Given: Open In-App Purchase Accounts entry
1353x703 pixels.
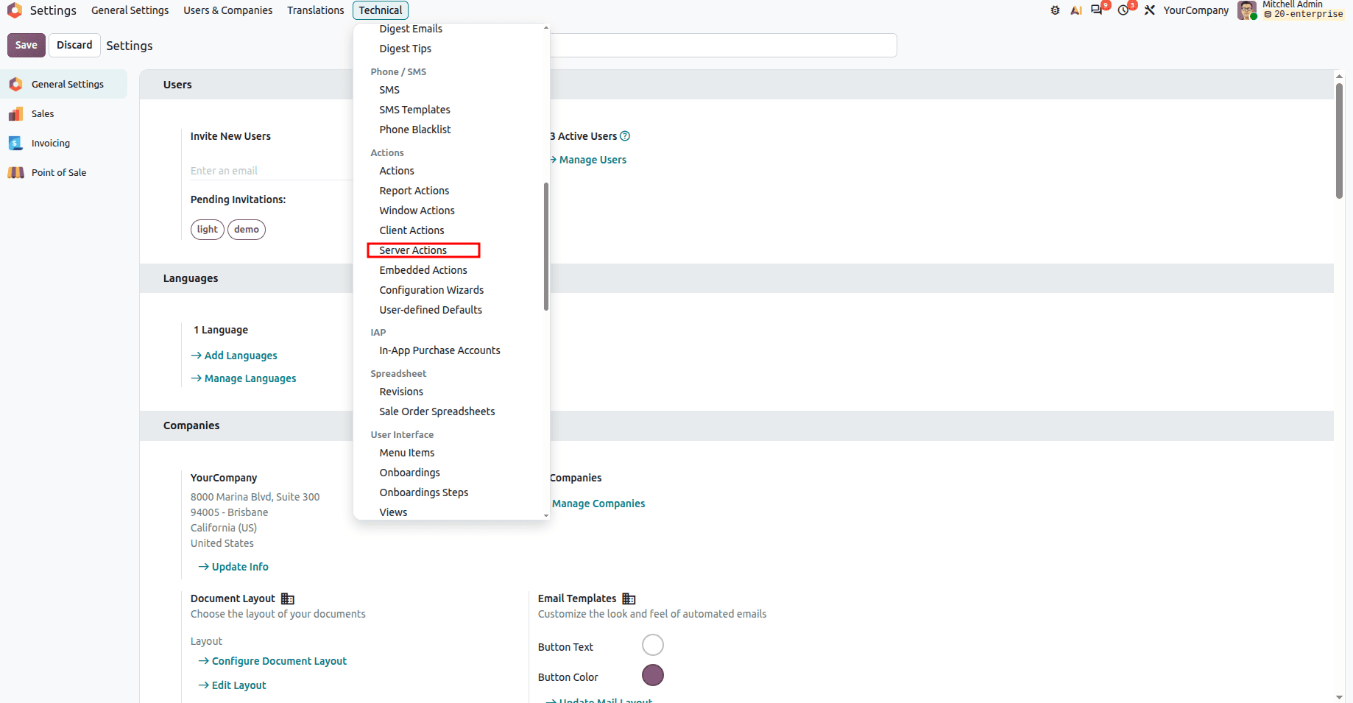Looking at the screenshot, I should 439,350.
